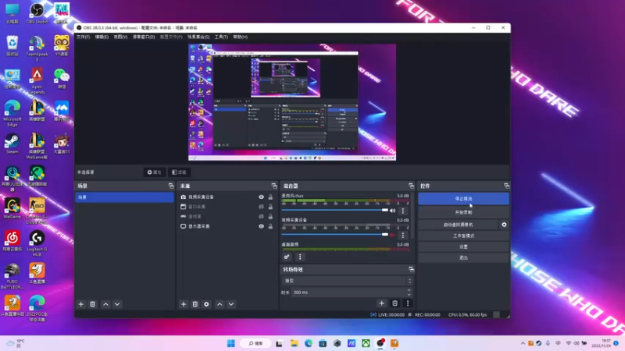Add a new scene with the plus icon
625x351 pixels.
[x=81, y=304]
